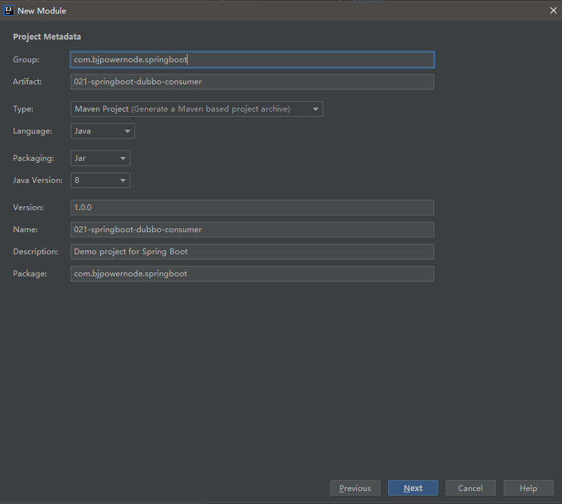Click the Java Version label

pyautogui.click(x=38, y=180)
